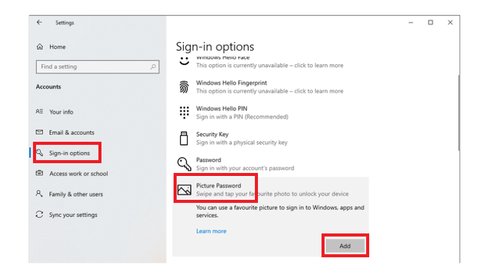The height and width of the screenshot is (275, 489).
Task: Click the Password key icon
Action: pos(184,164)
